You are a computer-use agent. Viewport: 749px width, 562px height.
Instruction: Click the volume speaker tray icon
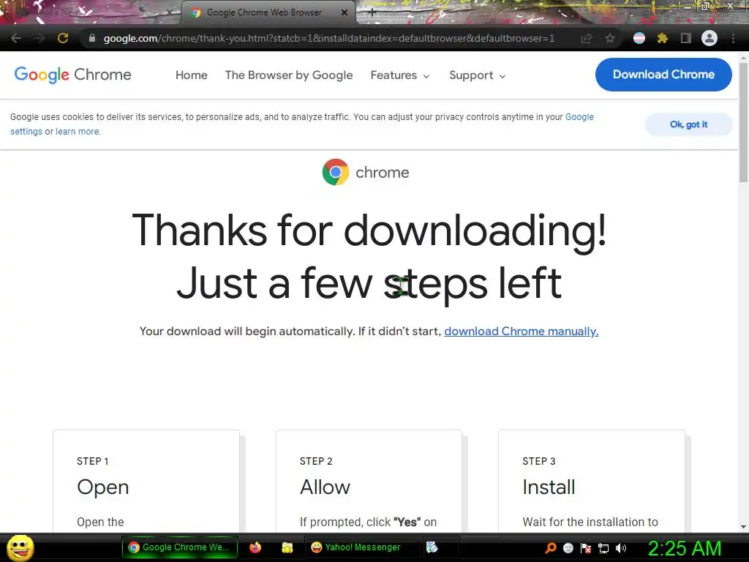621,548
